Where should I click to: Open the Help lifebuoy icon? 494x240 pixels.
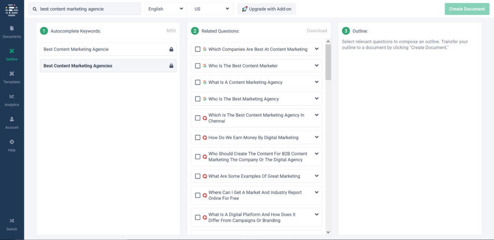(12, 142)
